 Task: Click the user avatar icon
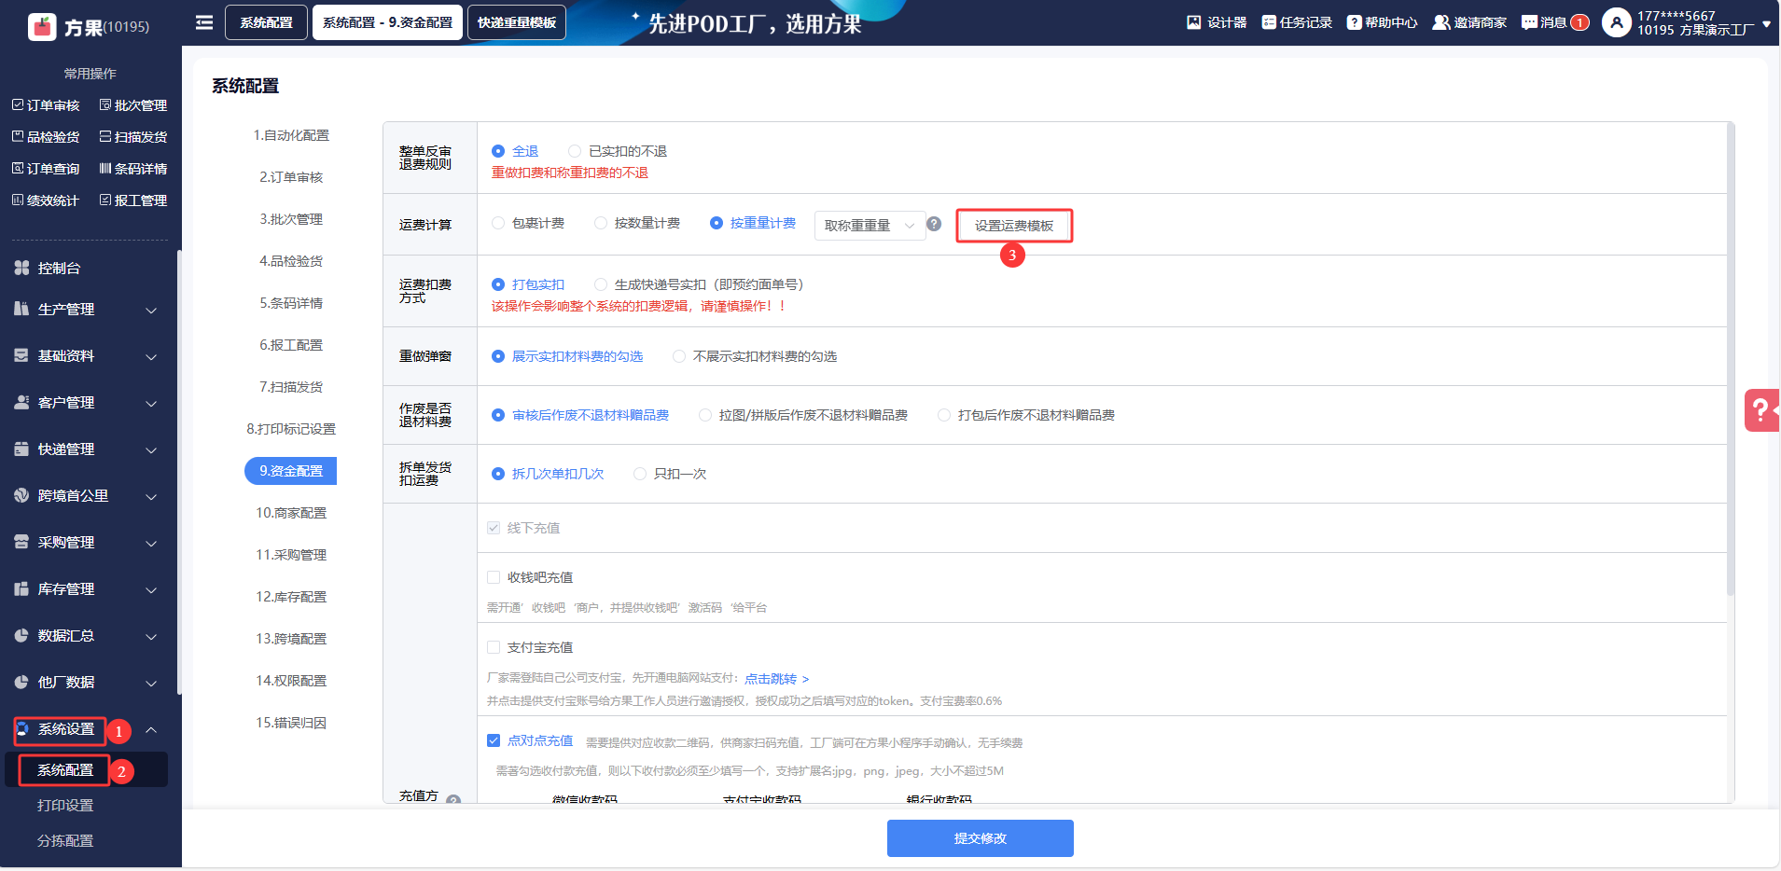coord(1617,22)
